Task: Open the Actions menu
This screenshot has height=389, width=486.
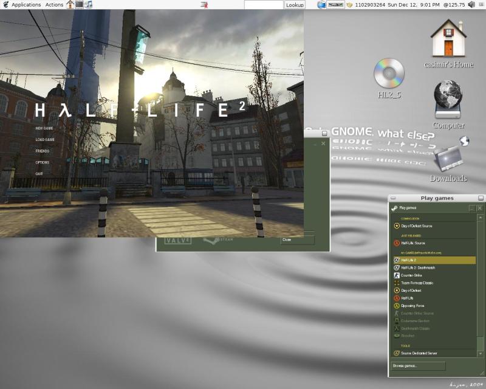Action: [x=54, y=5]
